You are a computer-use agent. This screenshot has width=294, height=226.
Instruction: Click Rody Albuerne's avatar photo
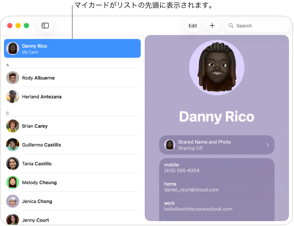click(x=13, y=78)
